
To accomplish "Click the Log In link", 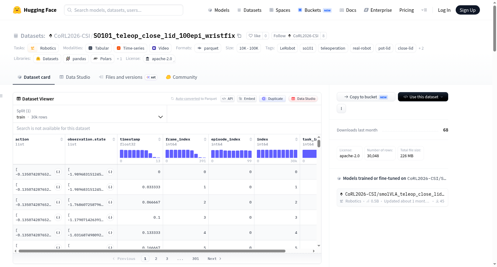I will click(444, 10).
